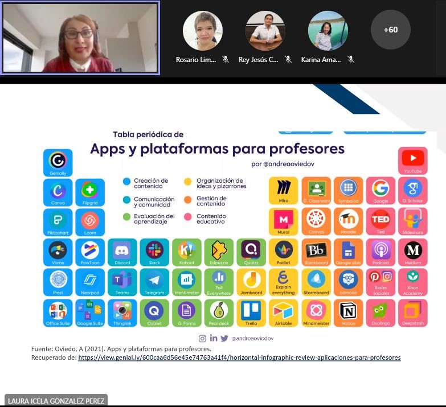Select the Stormboard tile

click(x=316, y=282)
